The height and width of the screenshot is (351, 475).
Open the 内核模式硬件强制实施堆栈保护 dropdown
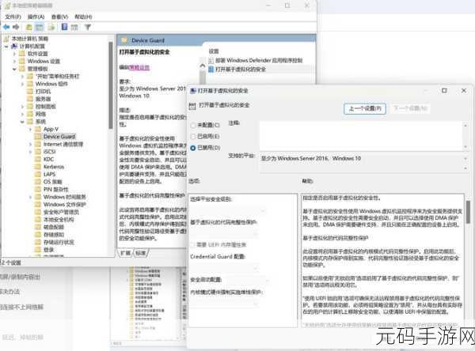pos(224,304)
